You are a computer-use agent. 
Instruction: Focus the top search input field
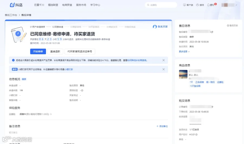coord(161,5)
